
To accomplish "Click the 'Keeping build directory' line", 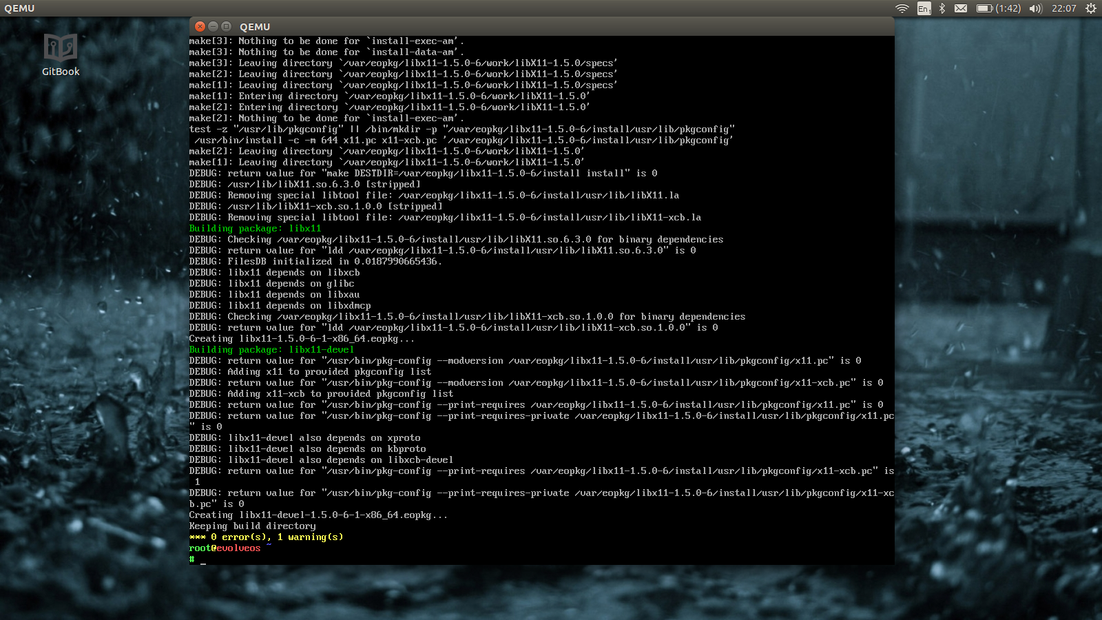I will tap(253, 526).
